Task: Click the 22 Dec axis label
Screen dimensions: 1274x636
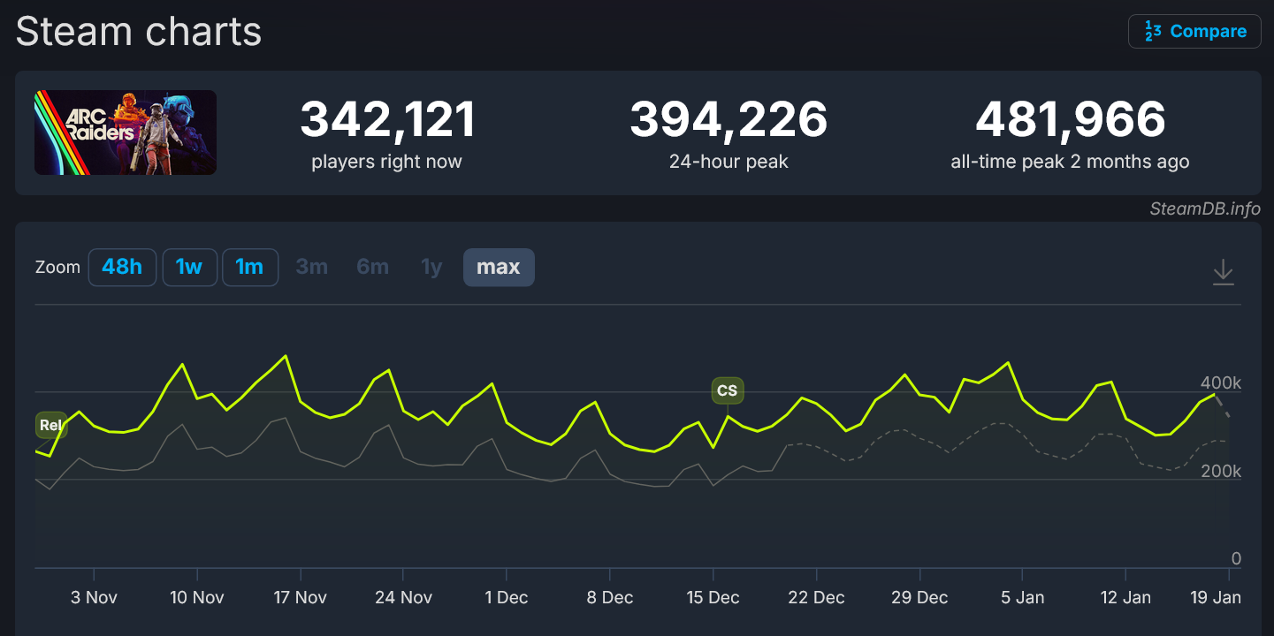Action: [816, 598]
